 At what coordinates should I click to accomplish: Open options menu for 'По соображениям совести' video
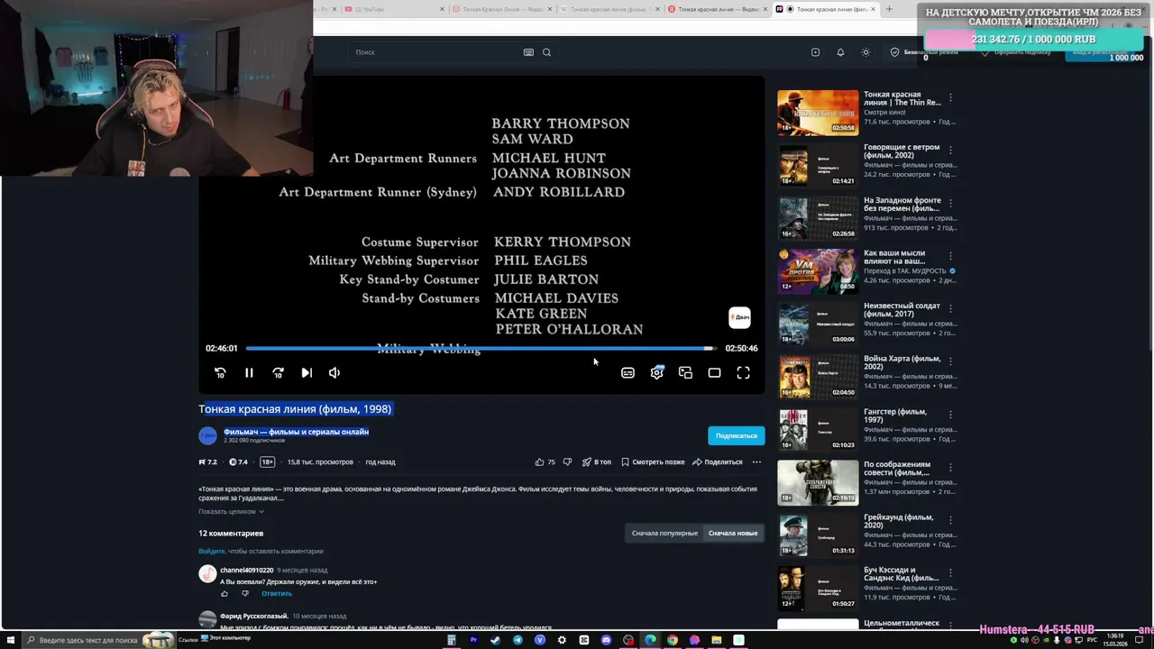(x=949, y=467)
